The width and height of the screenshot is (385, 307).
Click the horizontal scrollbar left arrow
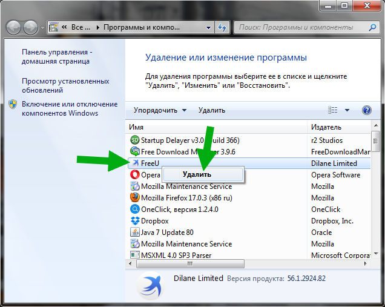click(130, 264)
